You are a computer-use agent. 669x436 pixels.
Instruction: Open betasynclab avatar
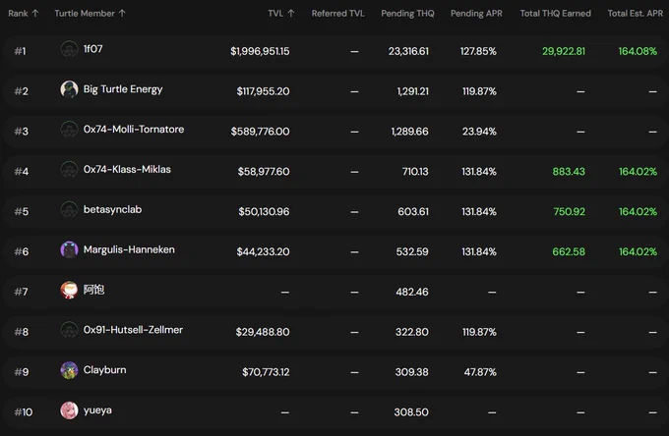coord(69,209)
